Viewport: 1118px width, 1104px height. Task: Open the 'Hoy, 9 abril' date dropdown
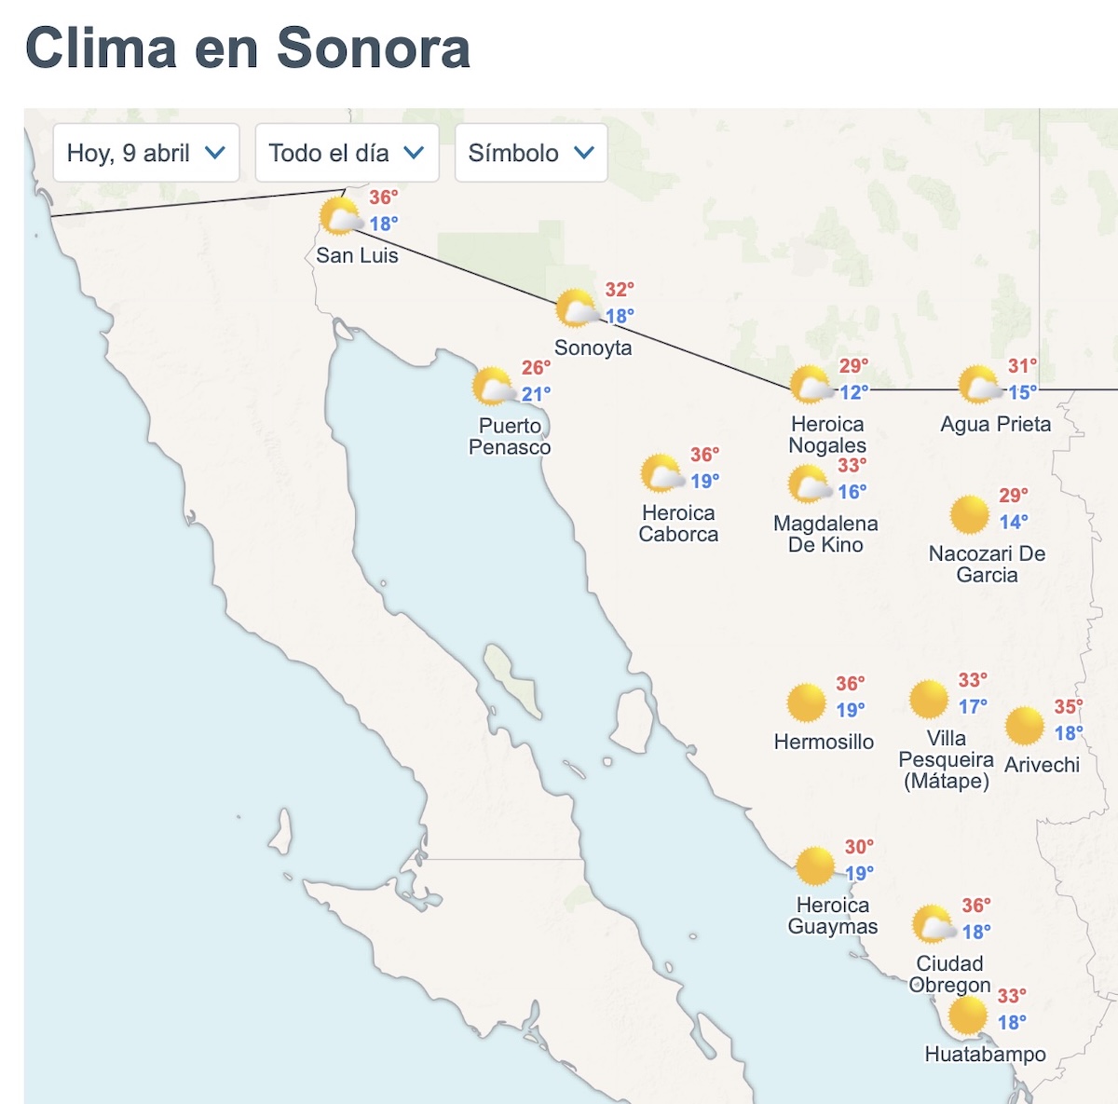tap(144, 154)
